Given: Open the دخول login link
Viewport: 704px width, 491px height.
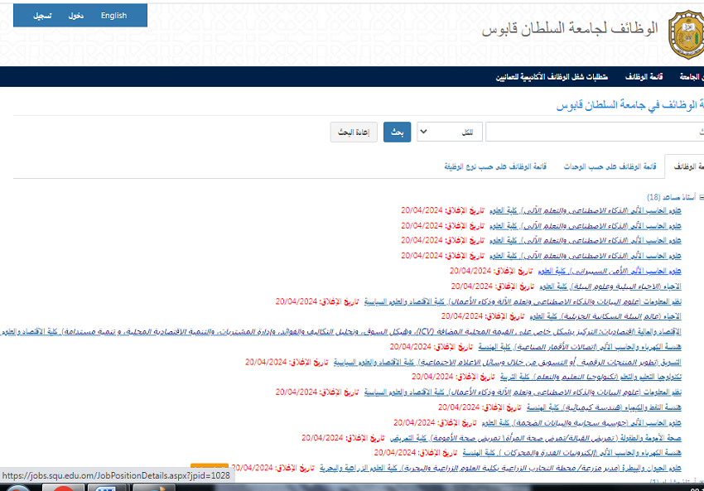Looking at the screenshot, I should (x=75, y=16).
